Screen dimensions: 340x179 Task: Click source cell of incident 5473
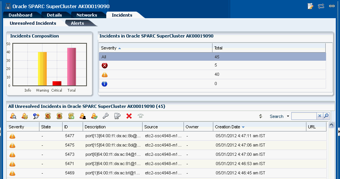(x=163, y=154)
